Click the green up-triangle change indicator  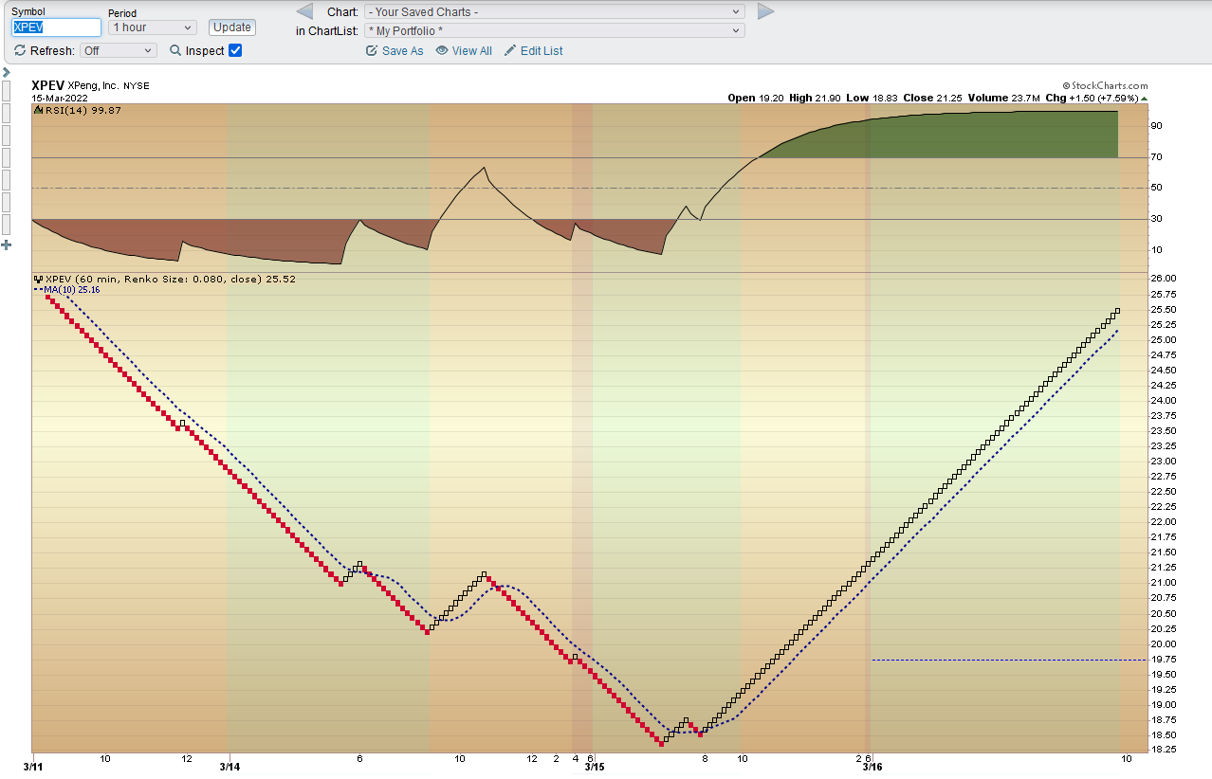[x=1144, y=99]
